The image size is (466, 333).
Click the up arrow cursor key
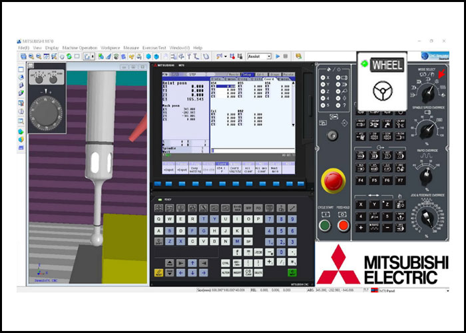(192, 263)
